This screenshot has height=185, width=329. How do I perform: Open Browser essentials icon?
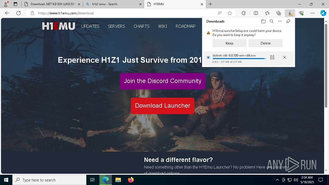tap(301, 13)
